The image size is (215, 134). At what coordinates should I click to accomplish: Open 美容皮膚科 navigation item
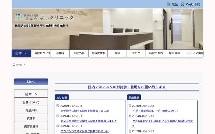tap(98, 53)
